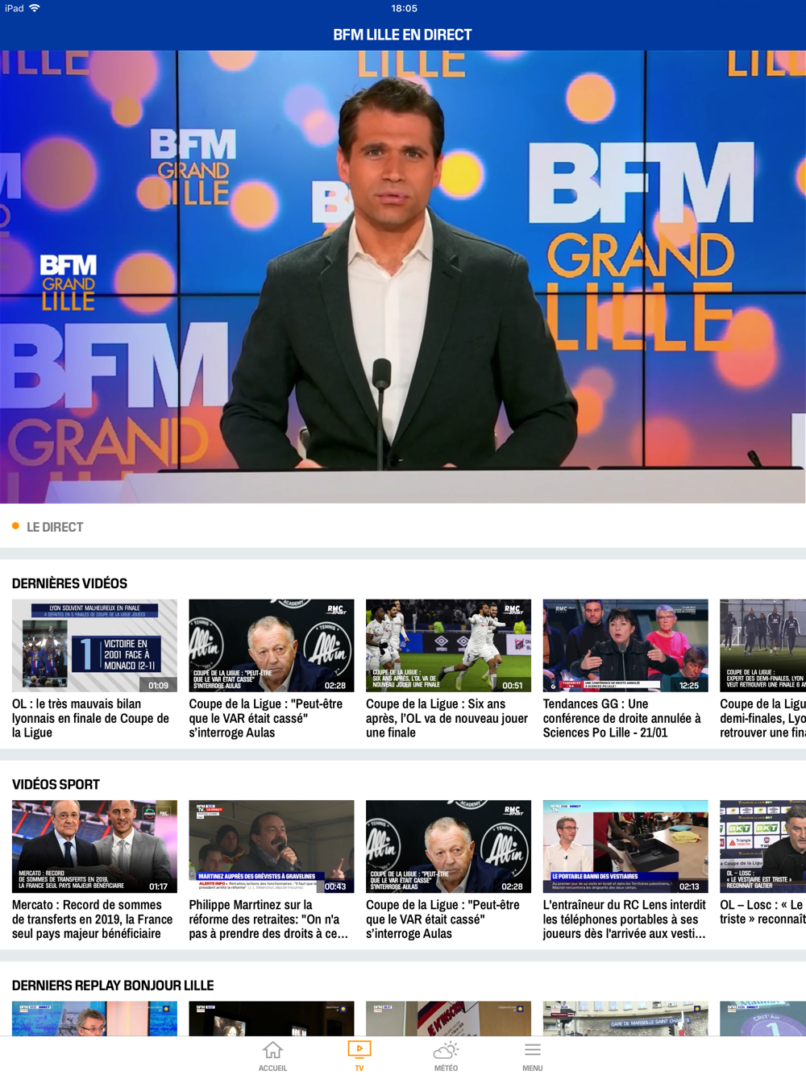The height and width of the screenshot is (1075, 806).
Task: Tap the Wi-Fi status icon
Action: pyautogui.click(x=35, y=8)
